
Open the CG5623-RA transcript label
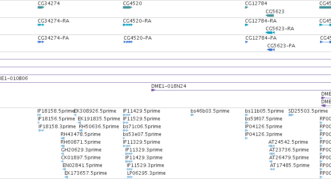280,28
